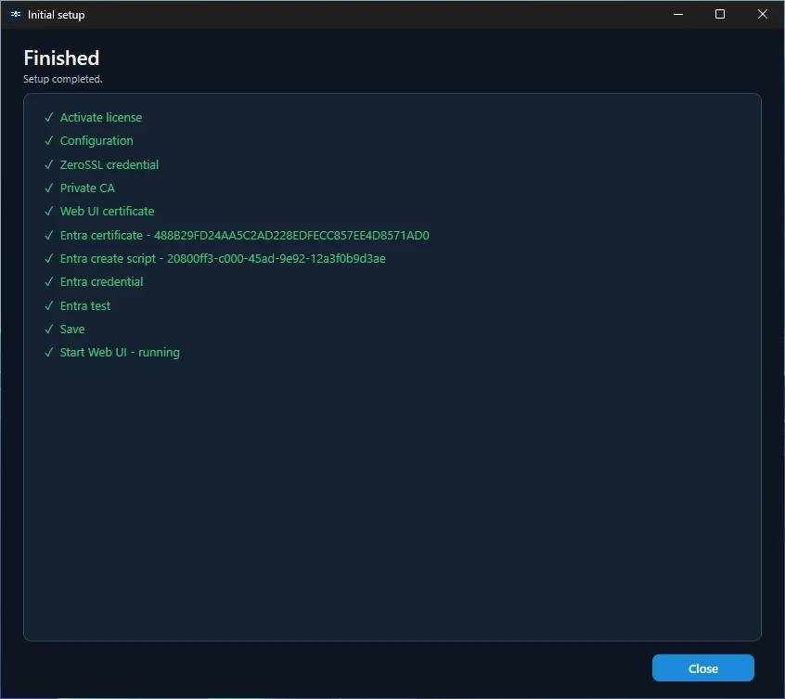Click the app icon in the title bar
Viewport: 785px width, 699px height.
[16, 15]
